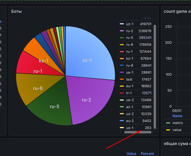Viewport: 191px width, 156px height.
Task: Click the horizontal scroll right arrow
Action: click(153, 132)
